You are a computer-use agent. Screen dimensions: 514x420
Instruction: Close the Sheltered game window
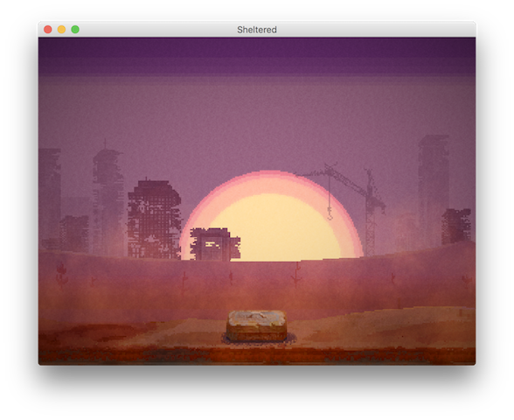48,30
